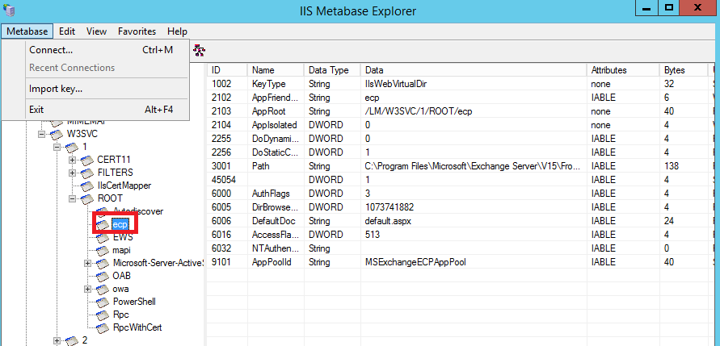Select the AppPoolId row in the list
Image resolution: width=720 pixels, height=346 pixels.
pyautogui.click(x=274, y=262)
